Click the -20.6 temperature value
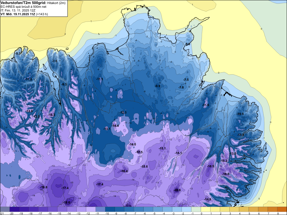The image size is (287, 215). pyautogui.click(x=177, y=190)
